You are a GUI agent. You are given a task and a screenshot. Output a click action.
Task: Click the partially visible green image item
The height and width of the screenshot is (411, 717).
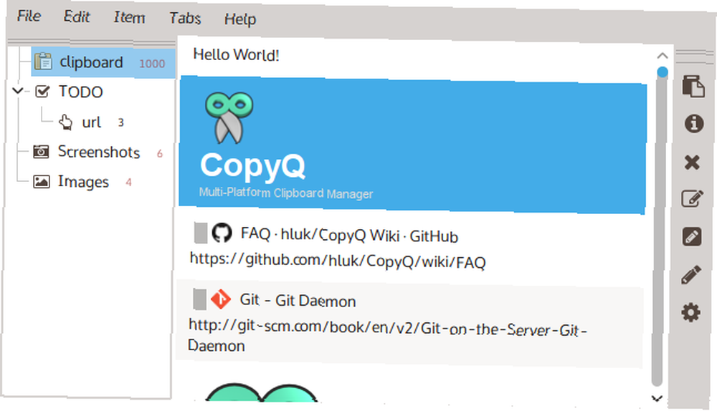[x=262, y=392]
